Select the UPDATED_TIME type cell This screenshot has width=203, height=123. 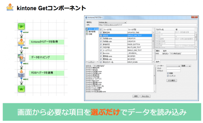tap(140, 32)
